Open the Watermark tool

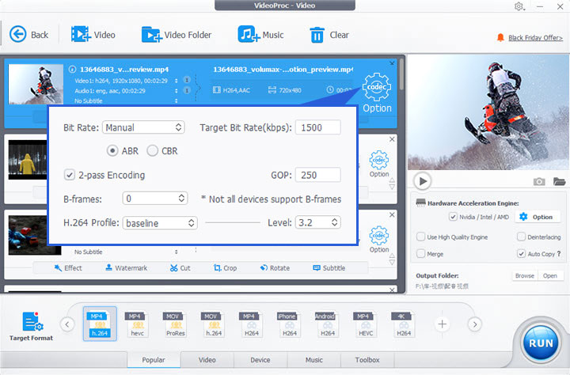click(x=126, y=268)
